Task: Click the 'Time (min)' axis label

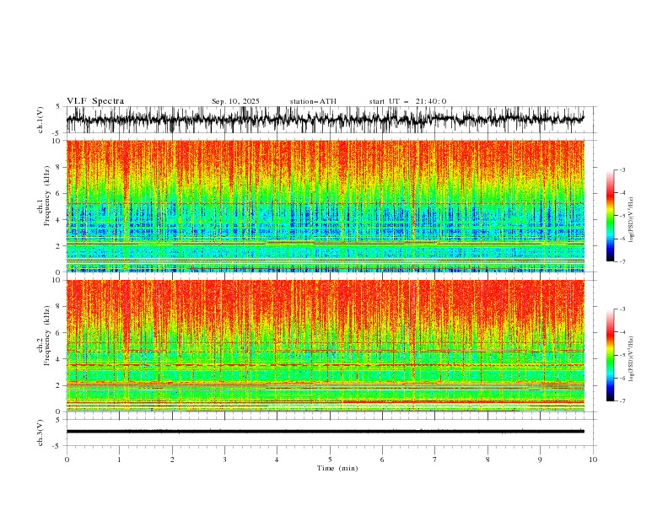Action: (x=337, y=468)
